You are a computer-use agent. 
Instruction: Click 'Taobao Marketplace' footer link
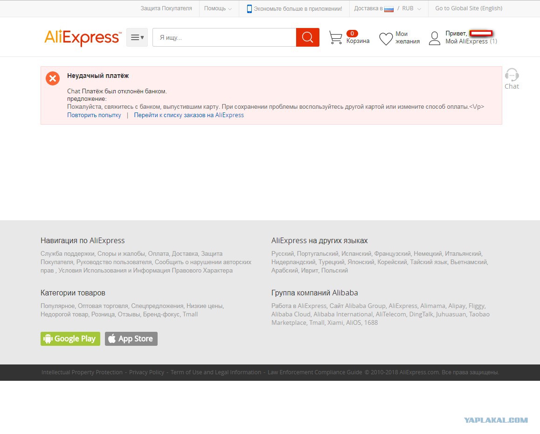pos(479,315)
